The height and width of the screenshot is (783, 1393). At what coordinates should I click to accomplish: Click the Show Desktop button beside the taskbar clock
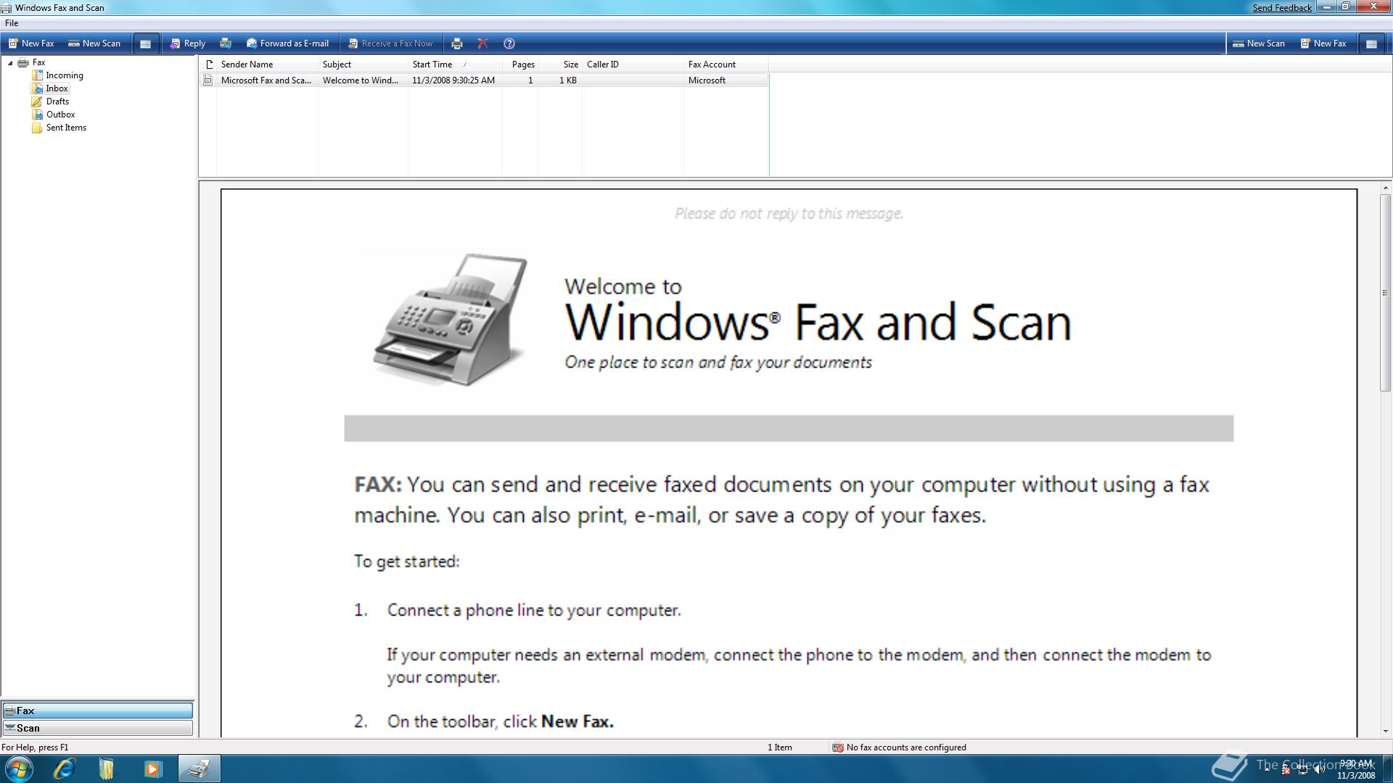[1386, 768]
